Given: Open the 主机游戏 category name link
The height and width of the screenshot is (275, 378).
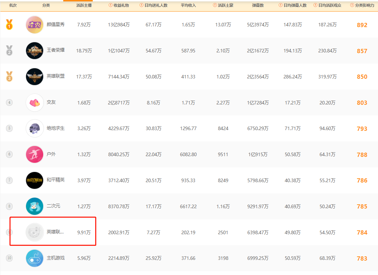Looking at the screenshot, I should (56, 258).
